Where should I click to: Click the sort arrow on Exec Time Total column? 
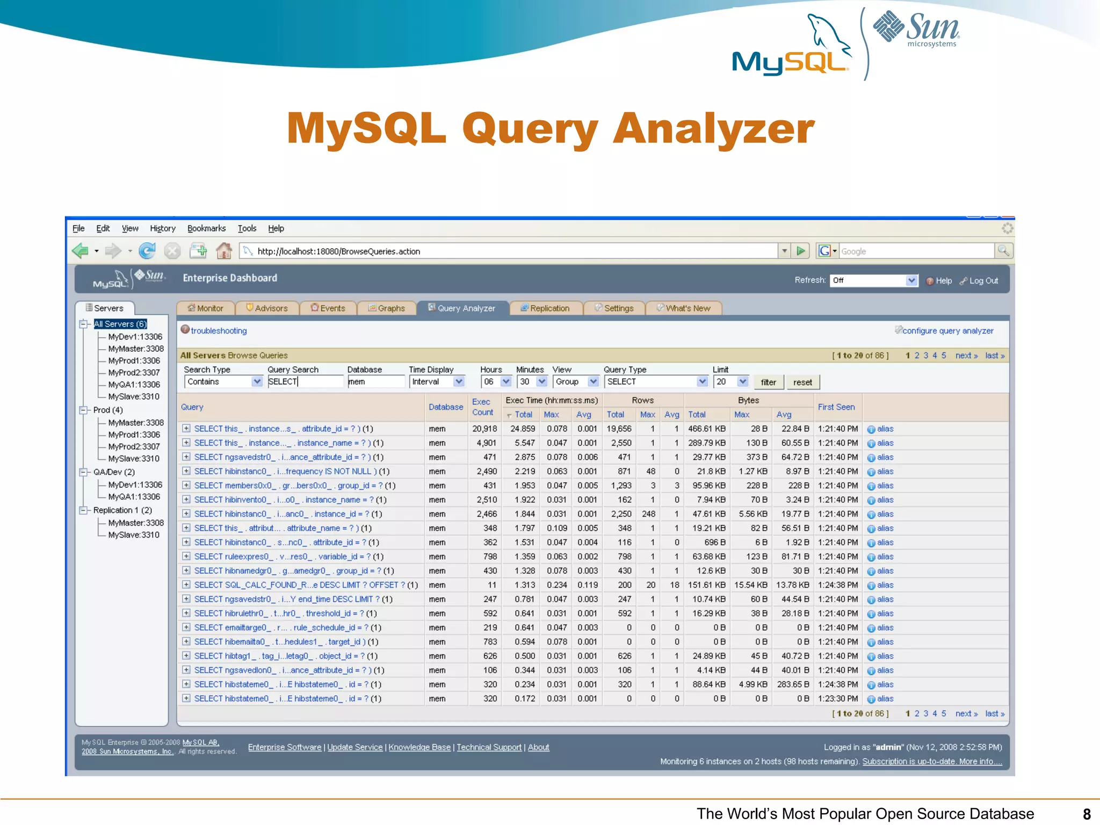pyautogui.click(x=509, y=415)
